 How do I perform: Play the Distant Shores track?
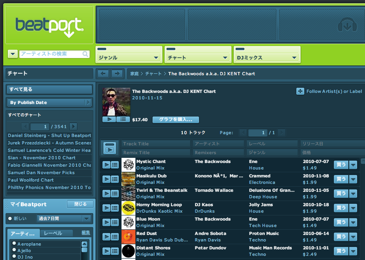(106, 251)
